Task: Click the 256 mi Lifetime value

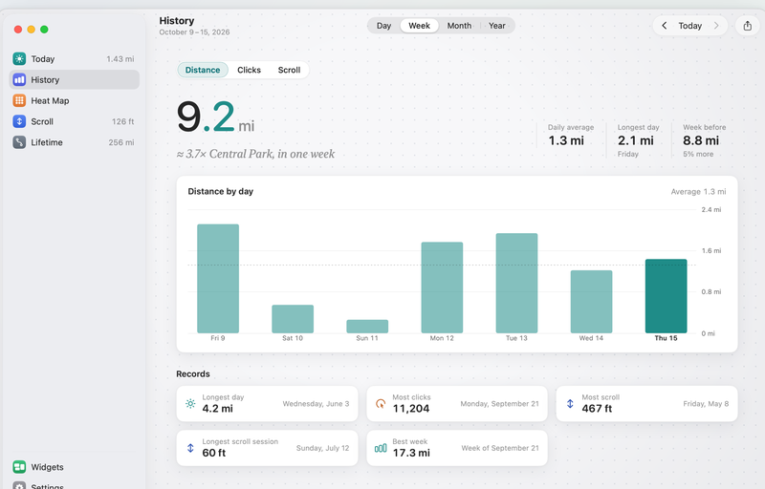Action: click(121, 142)
